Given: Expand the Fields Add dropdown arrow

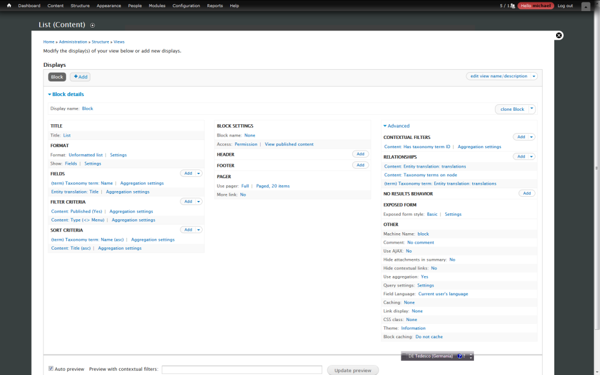Looking at the screenshot, I should [199, 173].
